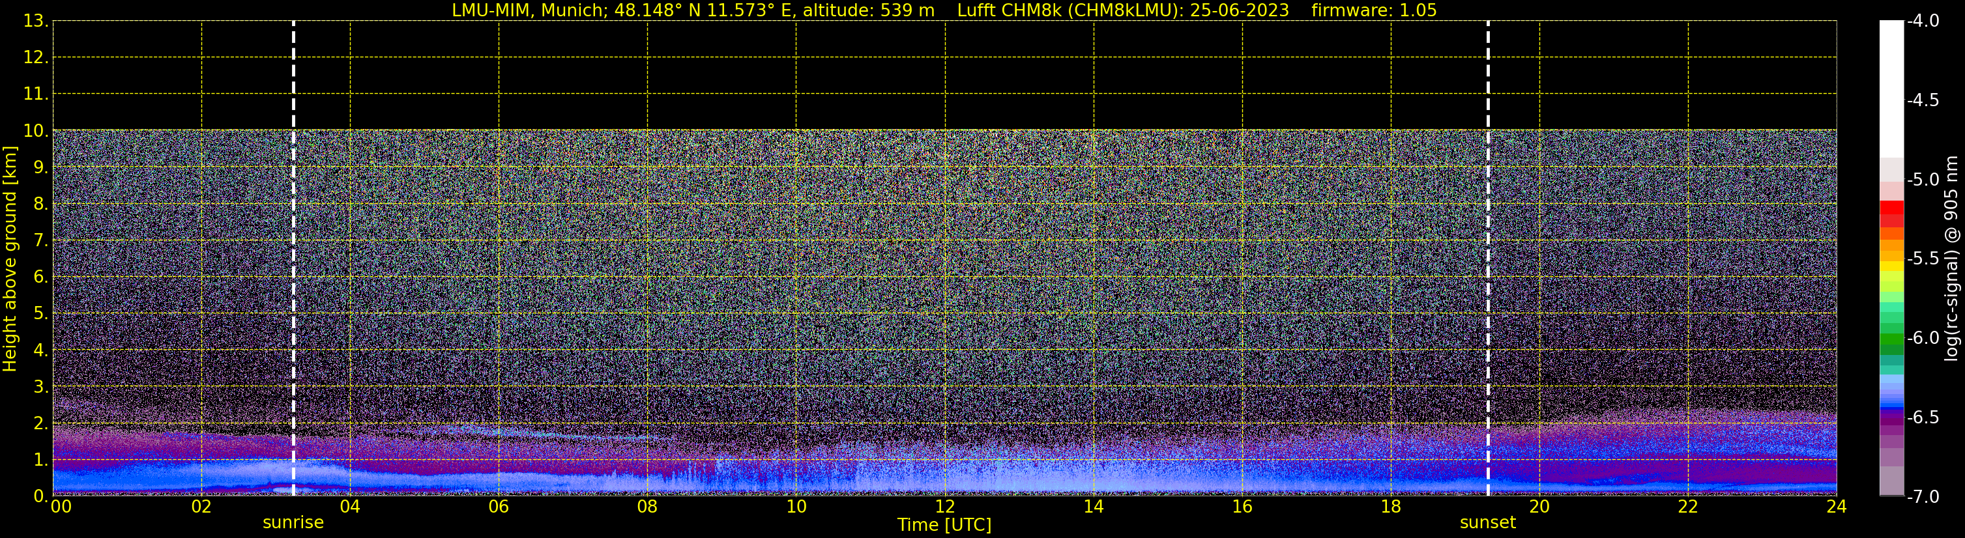Click the colorbar tick label -5.5
Image resolution: width=1965 pixels, height=538 pixels.
pos(1922,259)
